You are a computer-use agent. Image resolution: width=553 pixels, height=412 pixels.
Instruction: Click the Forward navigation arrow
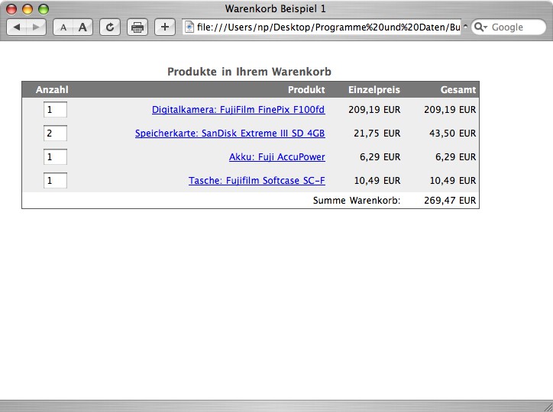pyautogui.click(x=36, y=27)
